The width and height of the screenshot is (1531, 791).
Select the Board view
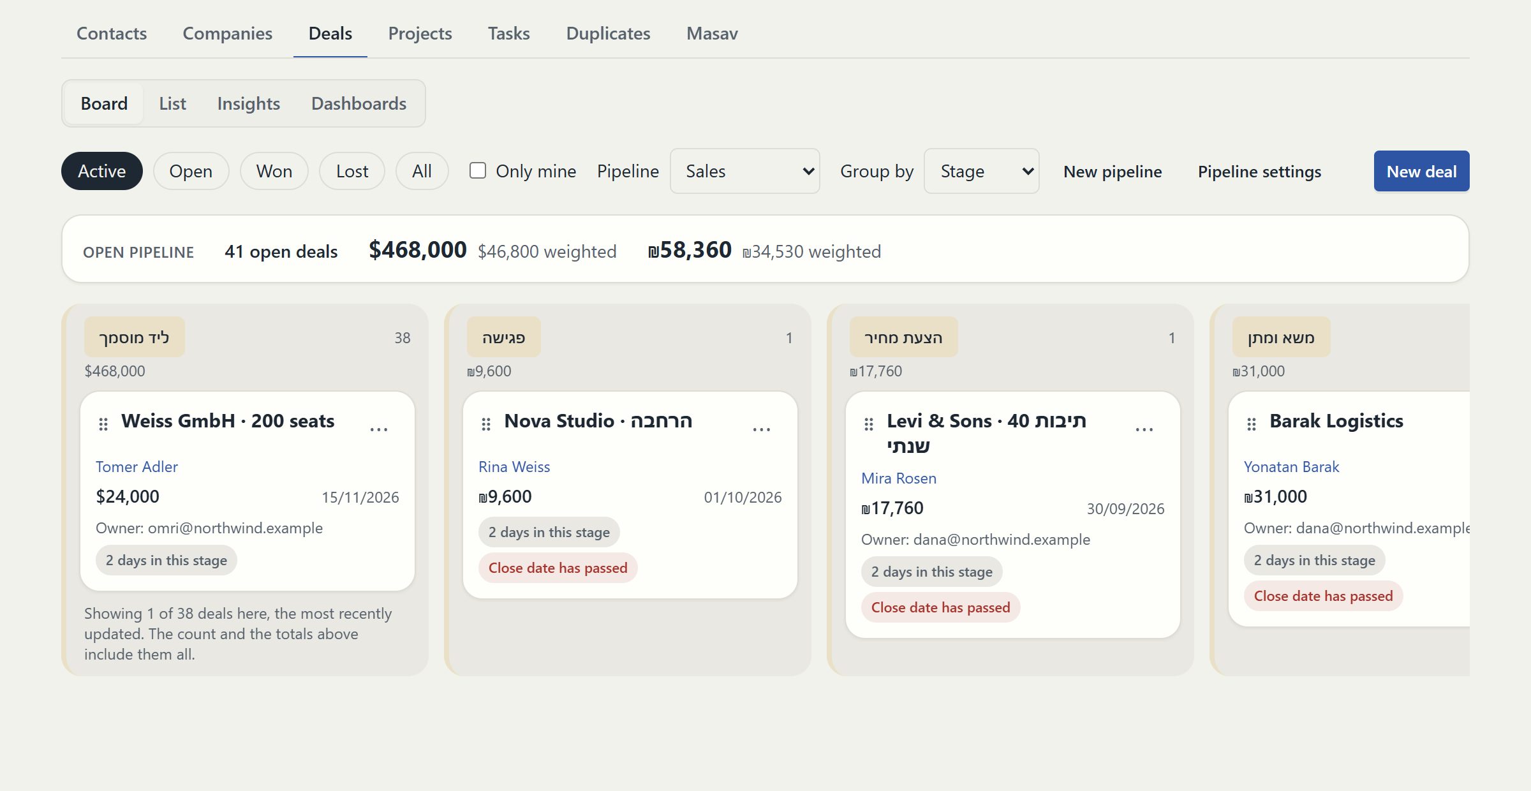[104, 103]
